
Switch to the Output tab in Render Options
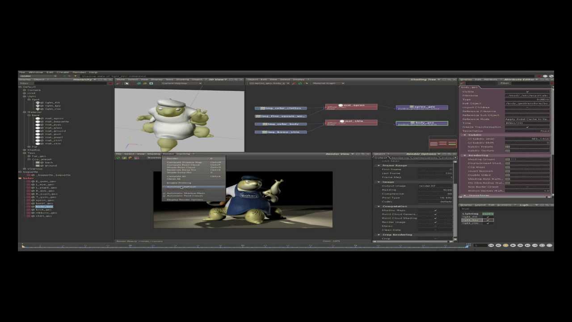click(381, 158)
